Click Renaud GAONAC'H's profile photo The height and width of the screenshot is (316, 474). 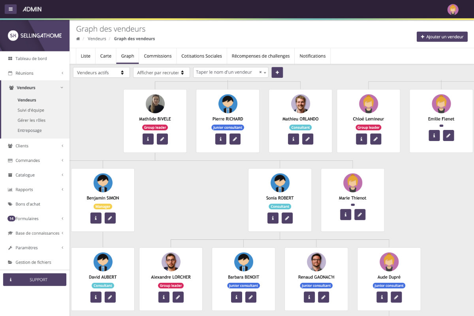[316, 262]
